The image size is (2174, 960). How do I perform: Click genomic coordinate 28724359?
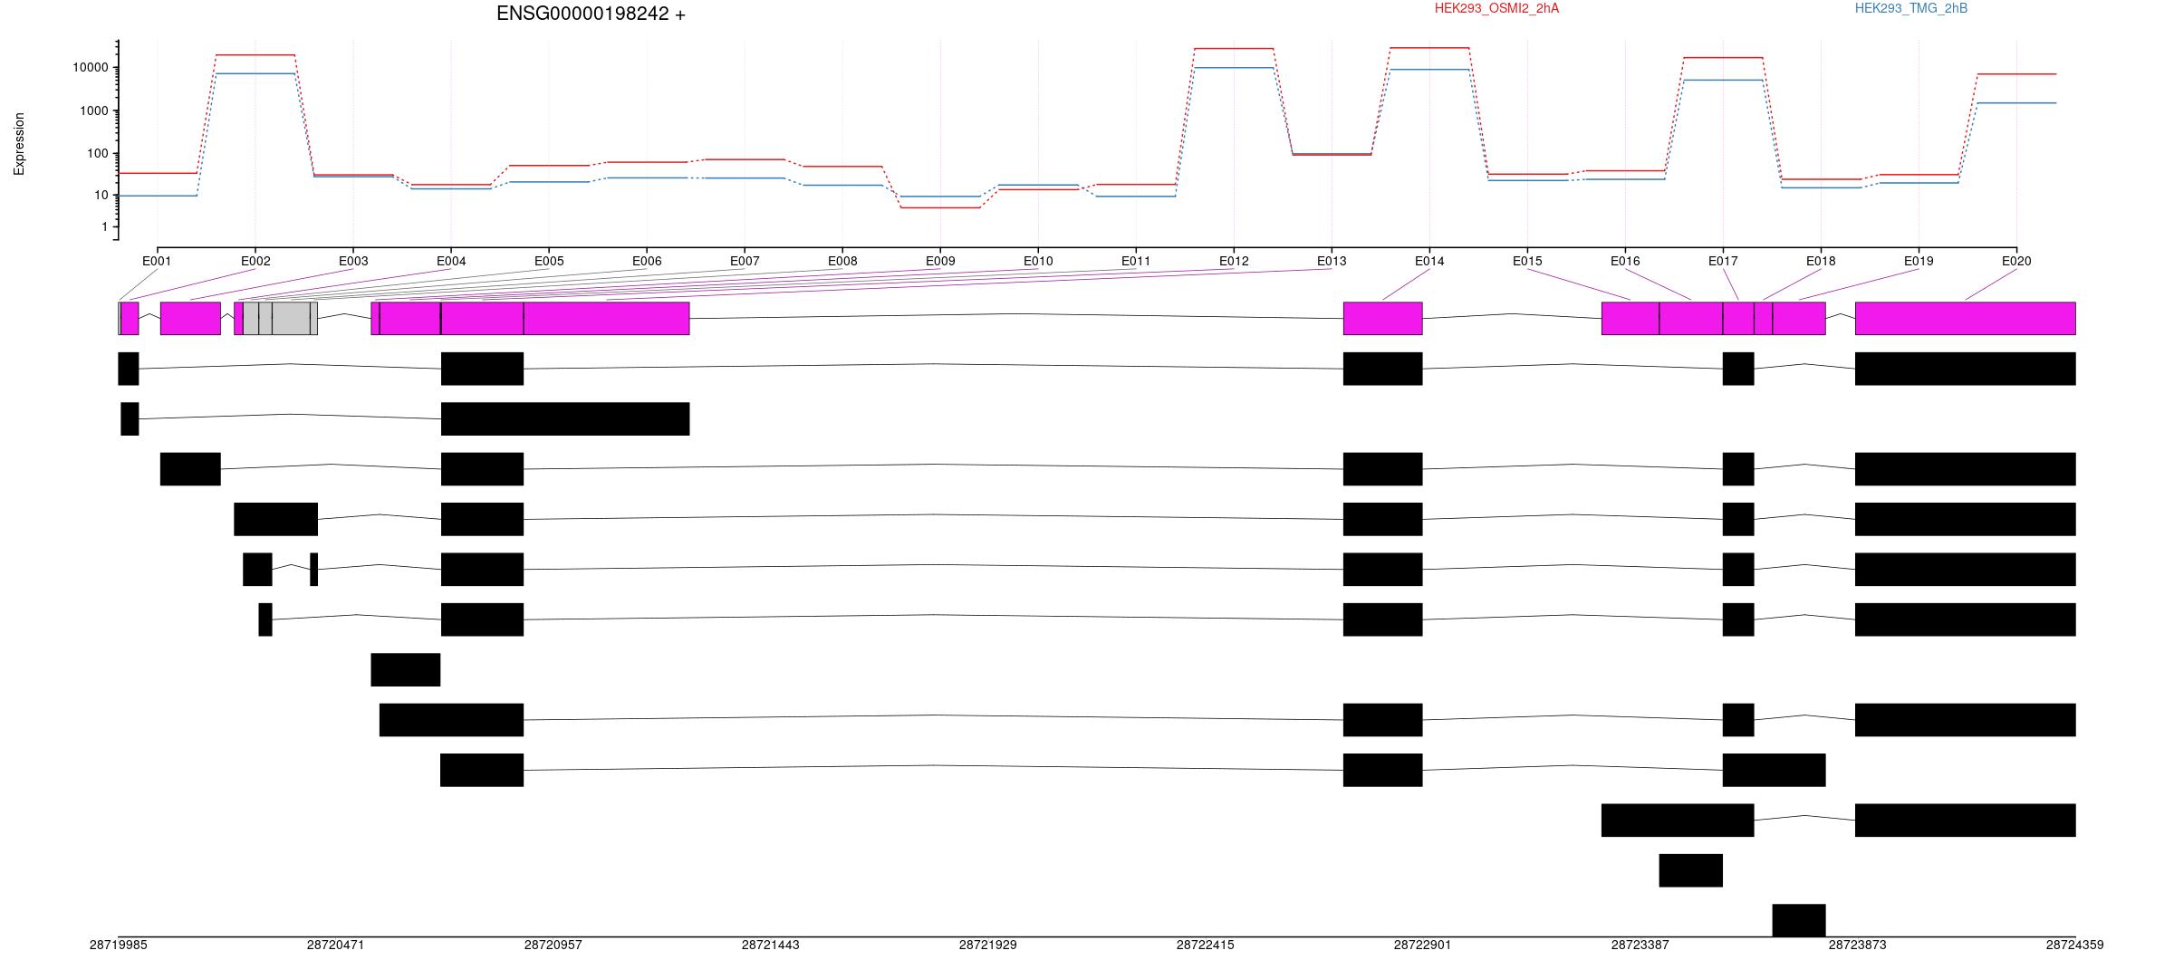[x=2075, y=945]
